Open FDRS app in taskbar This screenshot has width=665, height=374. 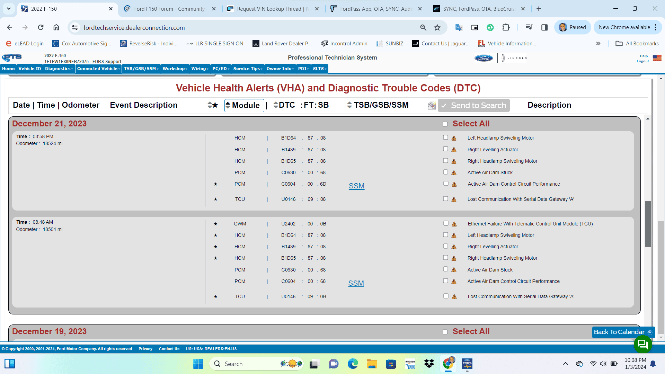(x=467, y=364)
